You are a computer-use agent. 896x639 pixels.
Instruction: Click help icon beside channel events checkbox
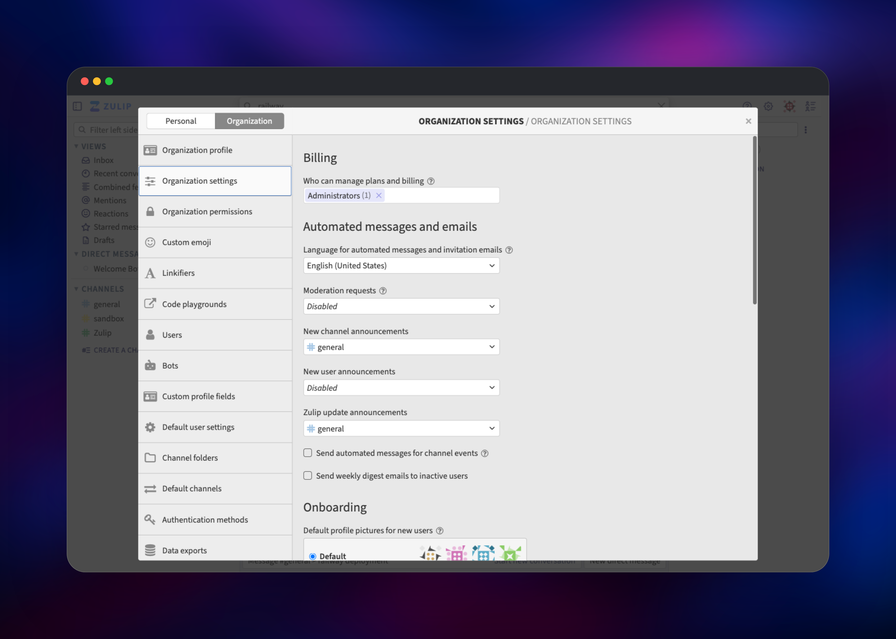[x=485, y=453]
